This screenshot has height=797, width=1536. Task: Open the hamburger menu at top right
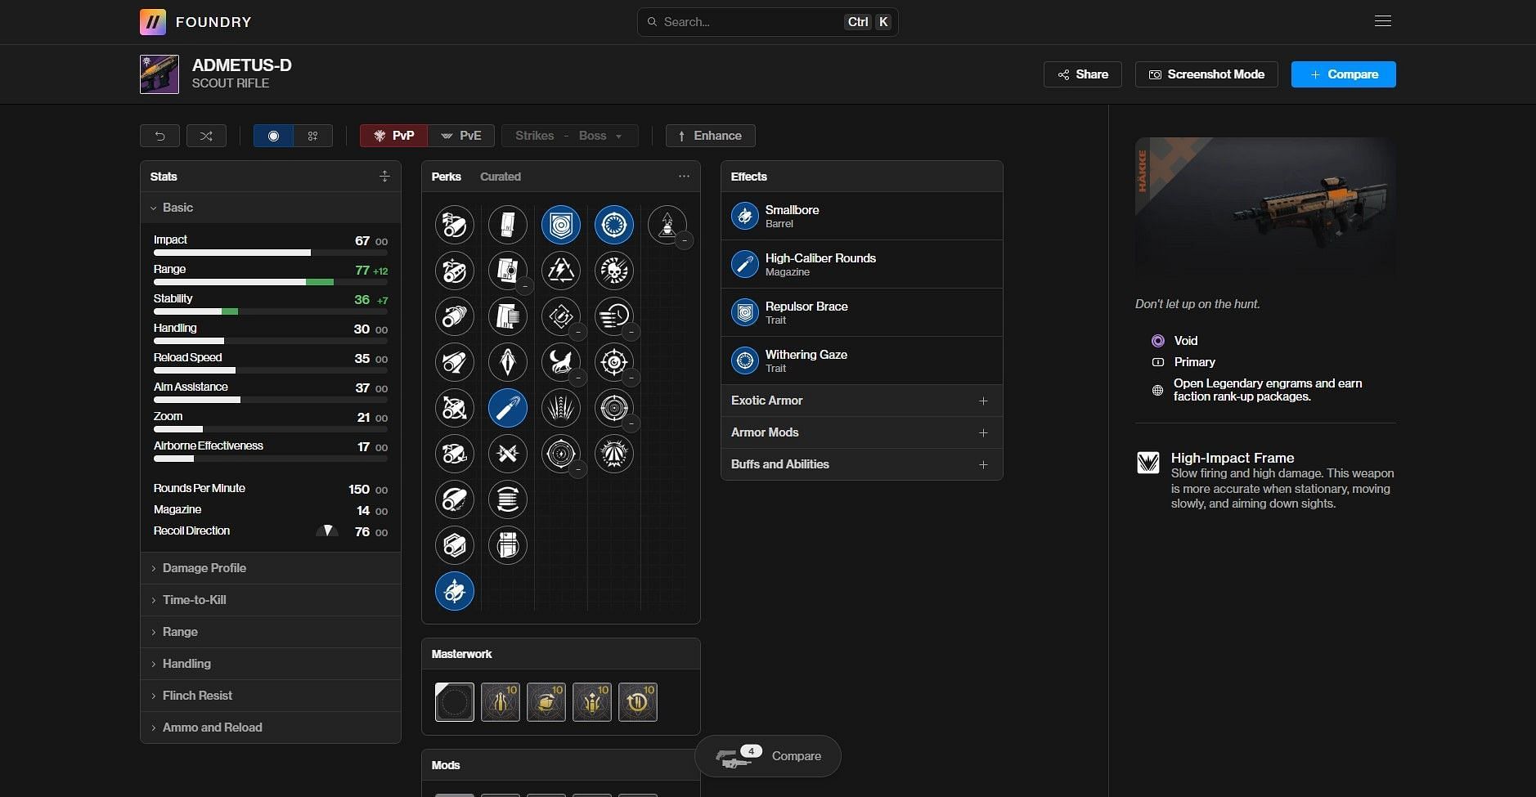(x=1383, y=21)
